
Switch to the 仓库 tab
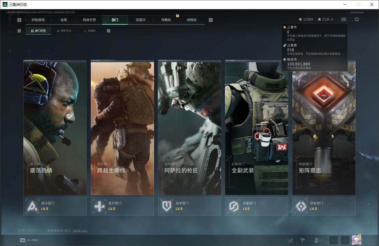[x=64, y=20]
